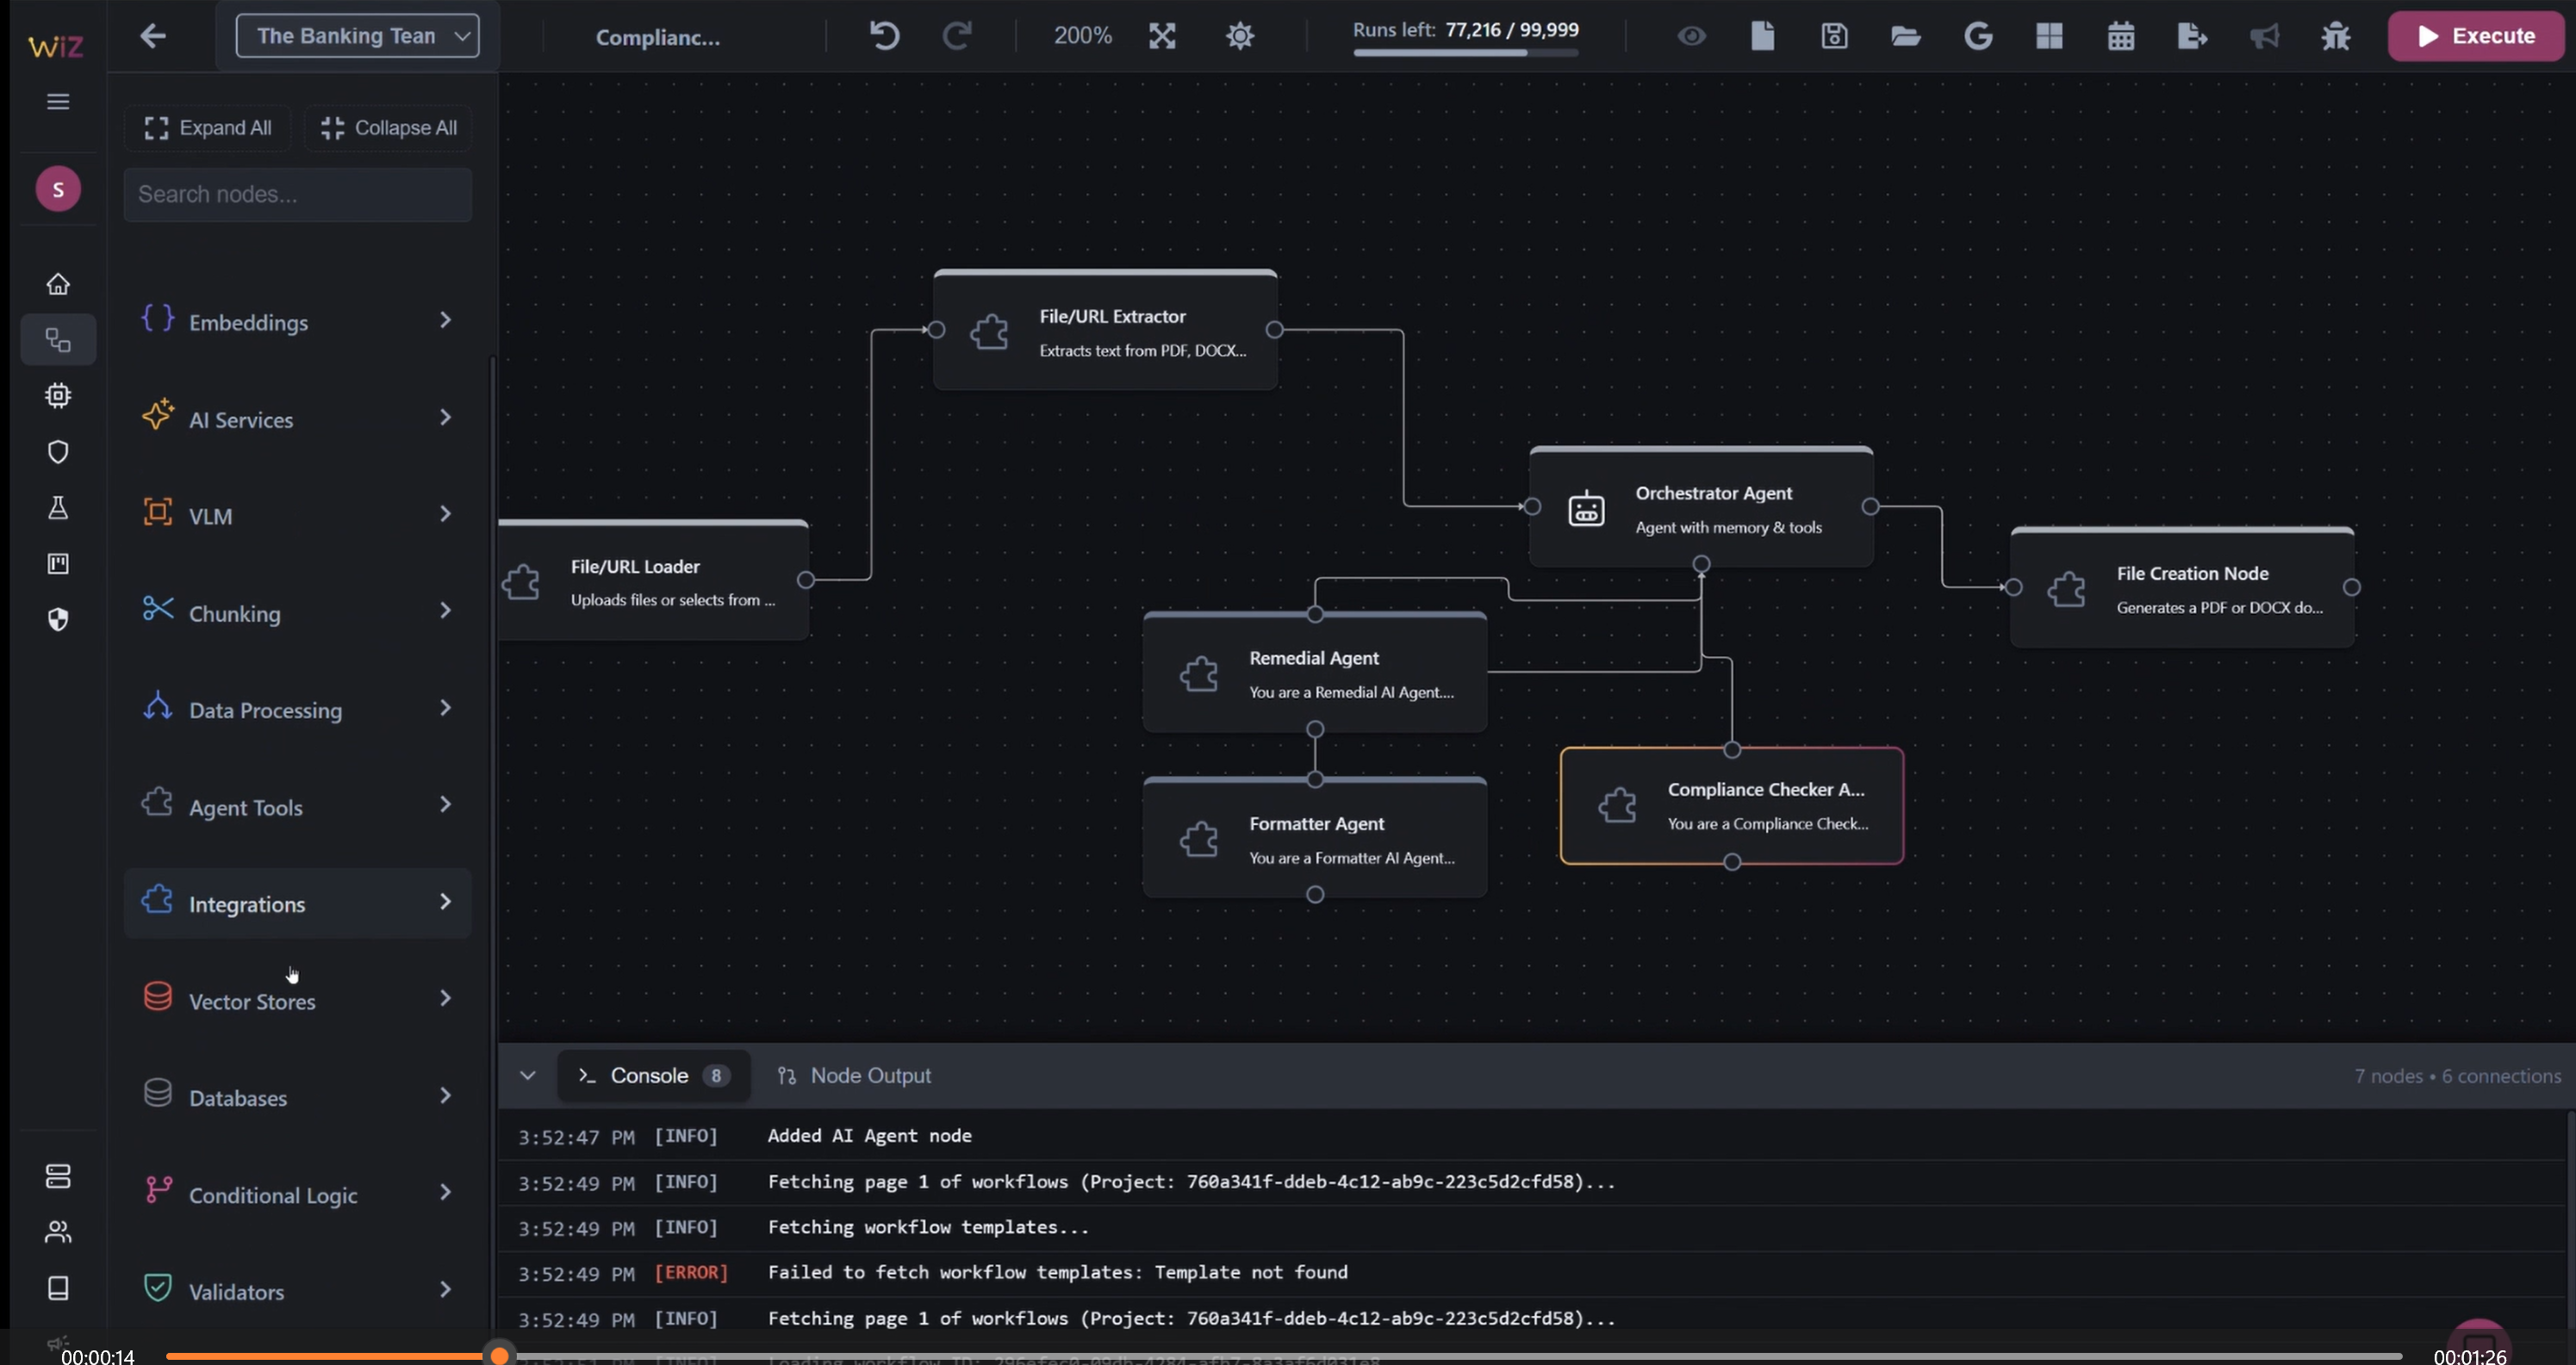Collapse the Console panel with the chevron
This screenshot has height=1365, width=2576.
point(527,1076)
